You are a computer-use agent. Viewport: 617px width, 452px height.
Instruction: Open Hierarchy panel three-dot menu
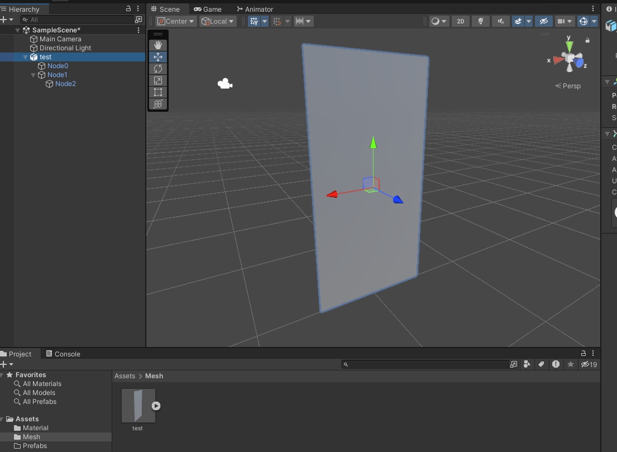click(x=138, y=8)
